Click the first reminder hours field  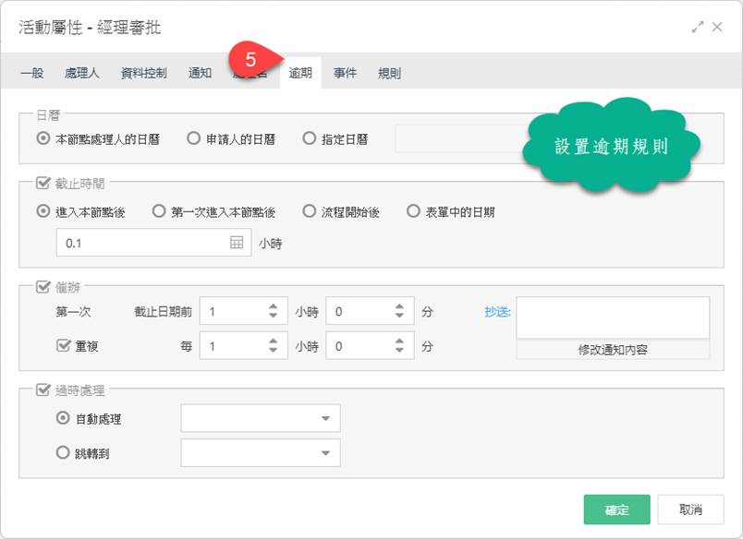click(x=244, y=311)
